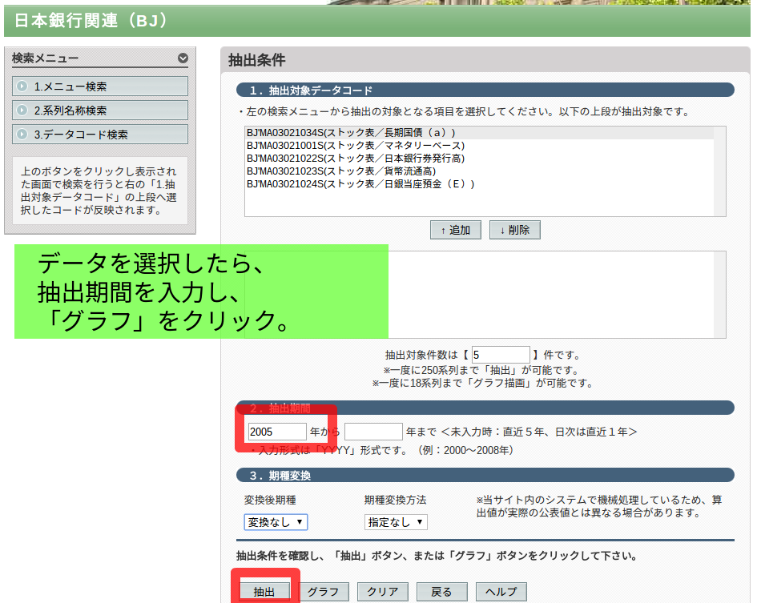Expand the 変換後期種 dropdown
This screenshot has height=603, width=757.
(276, 522)
